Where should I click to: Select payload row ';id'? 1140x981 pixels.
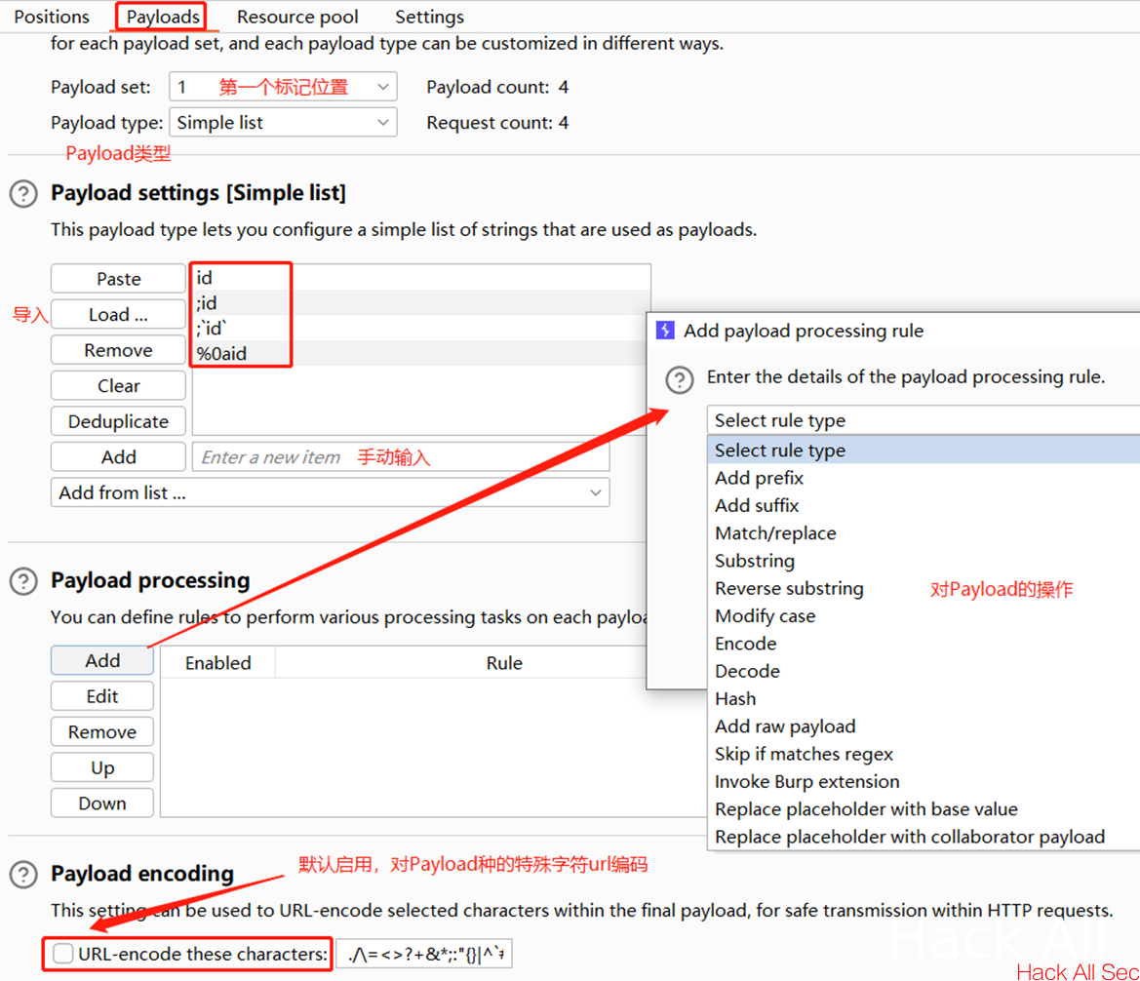[x=421, y=302]
